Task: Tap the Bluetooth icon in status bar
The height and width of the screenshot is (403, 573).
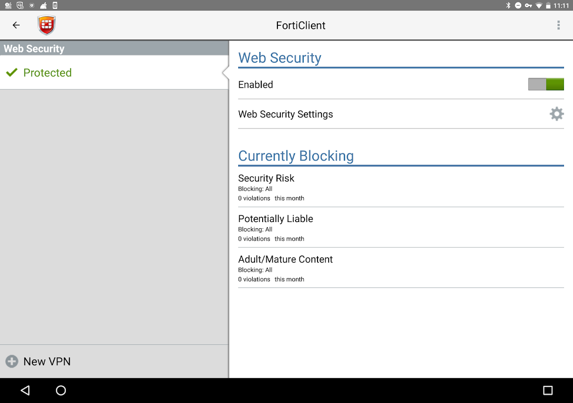Action: pyautogui.click(x=508, y=5)
